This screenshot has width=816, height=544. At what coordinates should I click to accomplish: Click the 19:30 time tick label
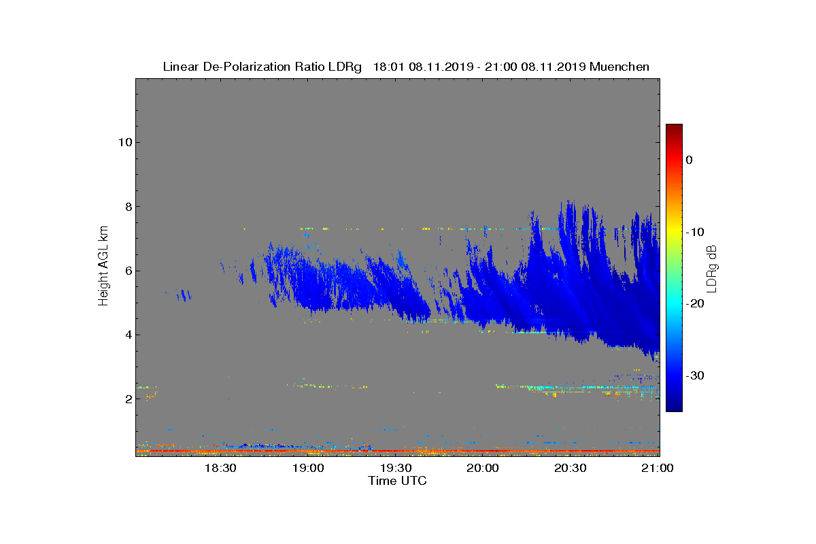[x=396, y=469]
